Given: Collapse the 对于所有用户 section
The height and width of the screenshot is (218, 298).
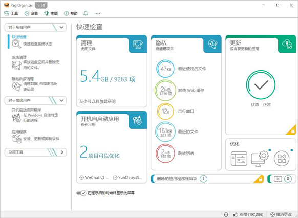Looking at the screenshot, I should pyautogui.click(x=35, y=27).
